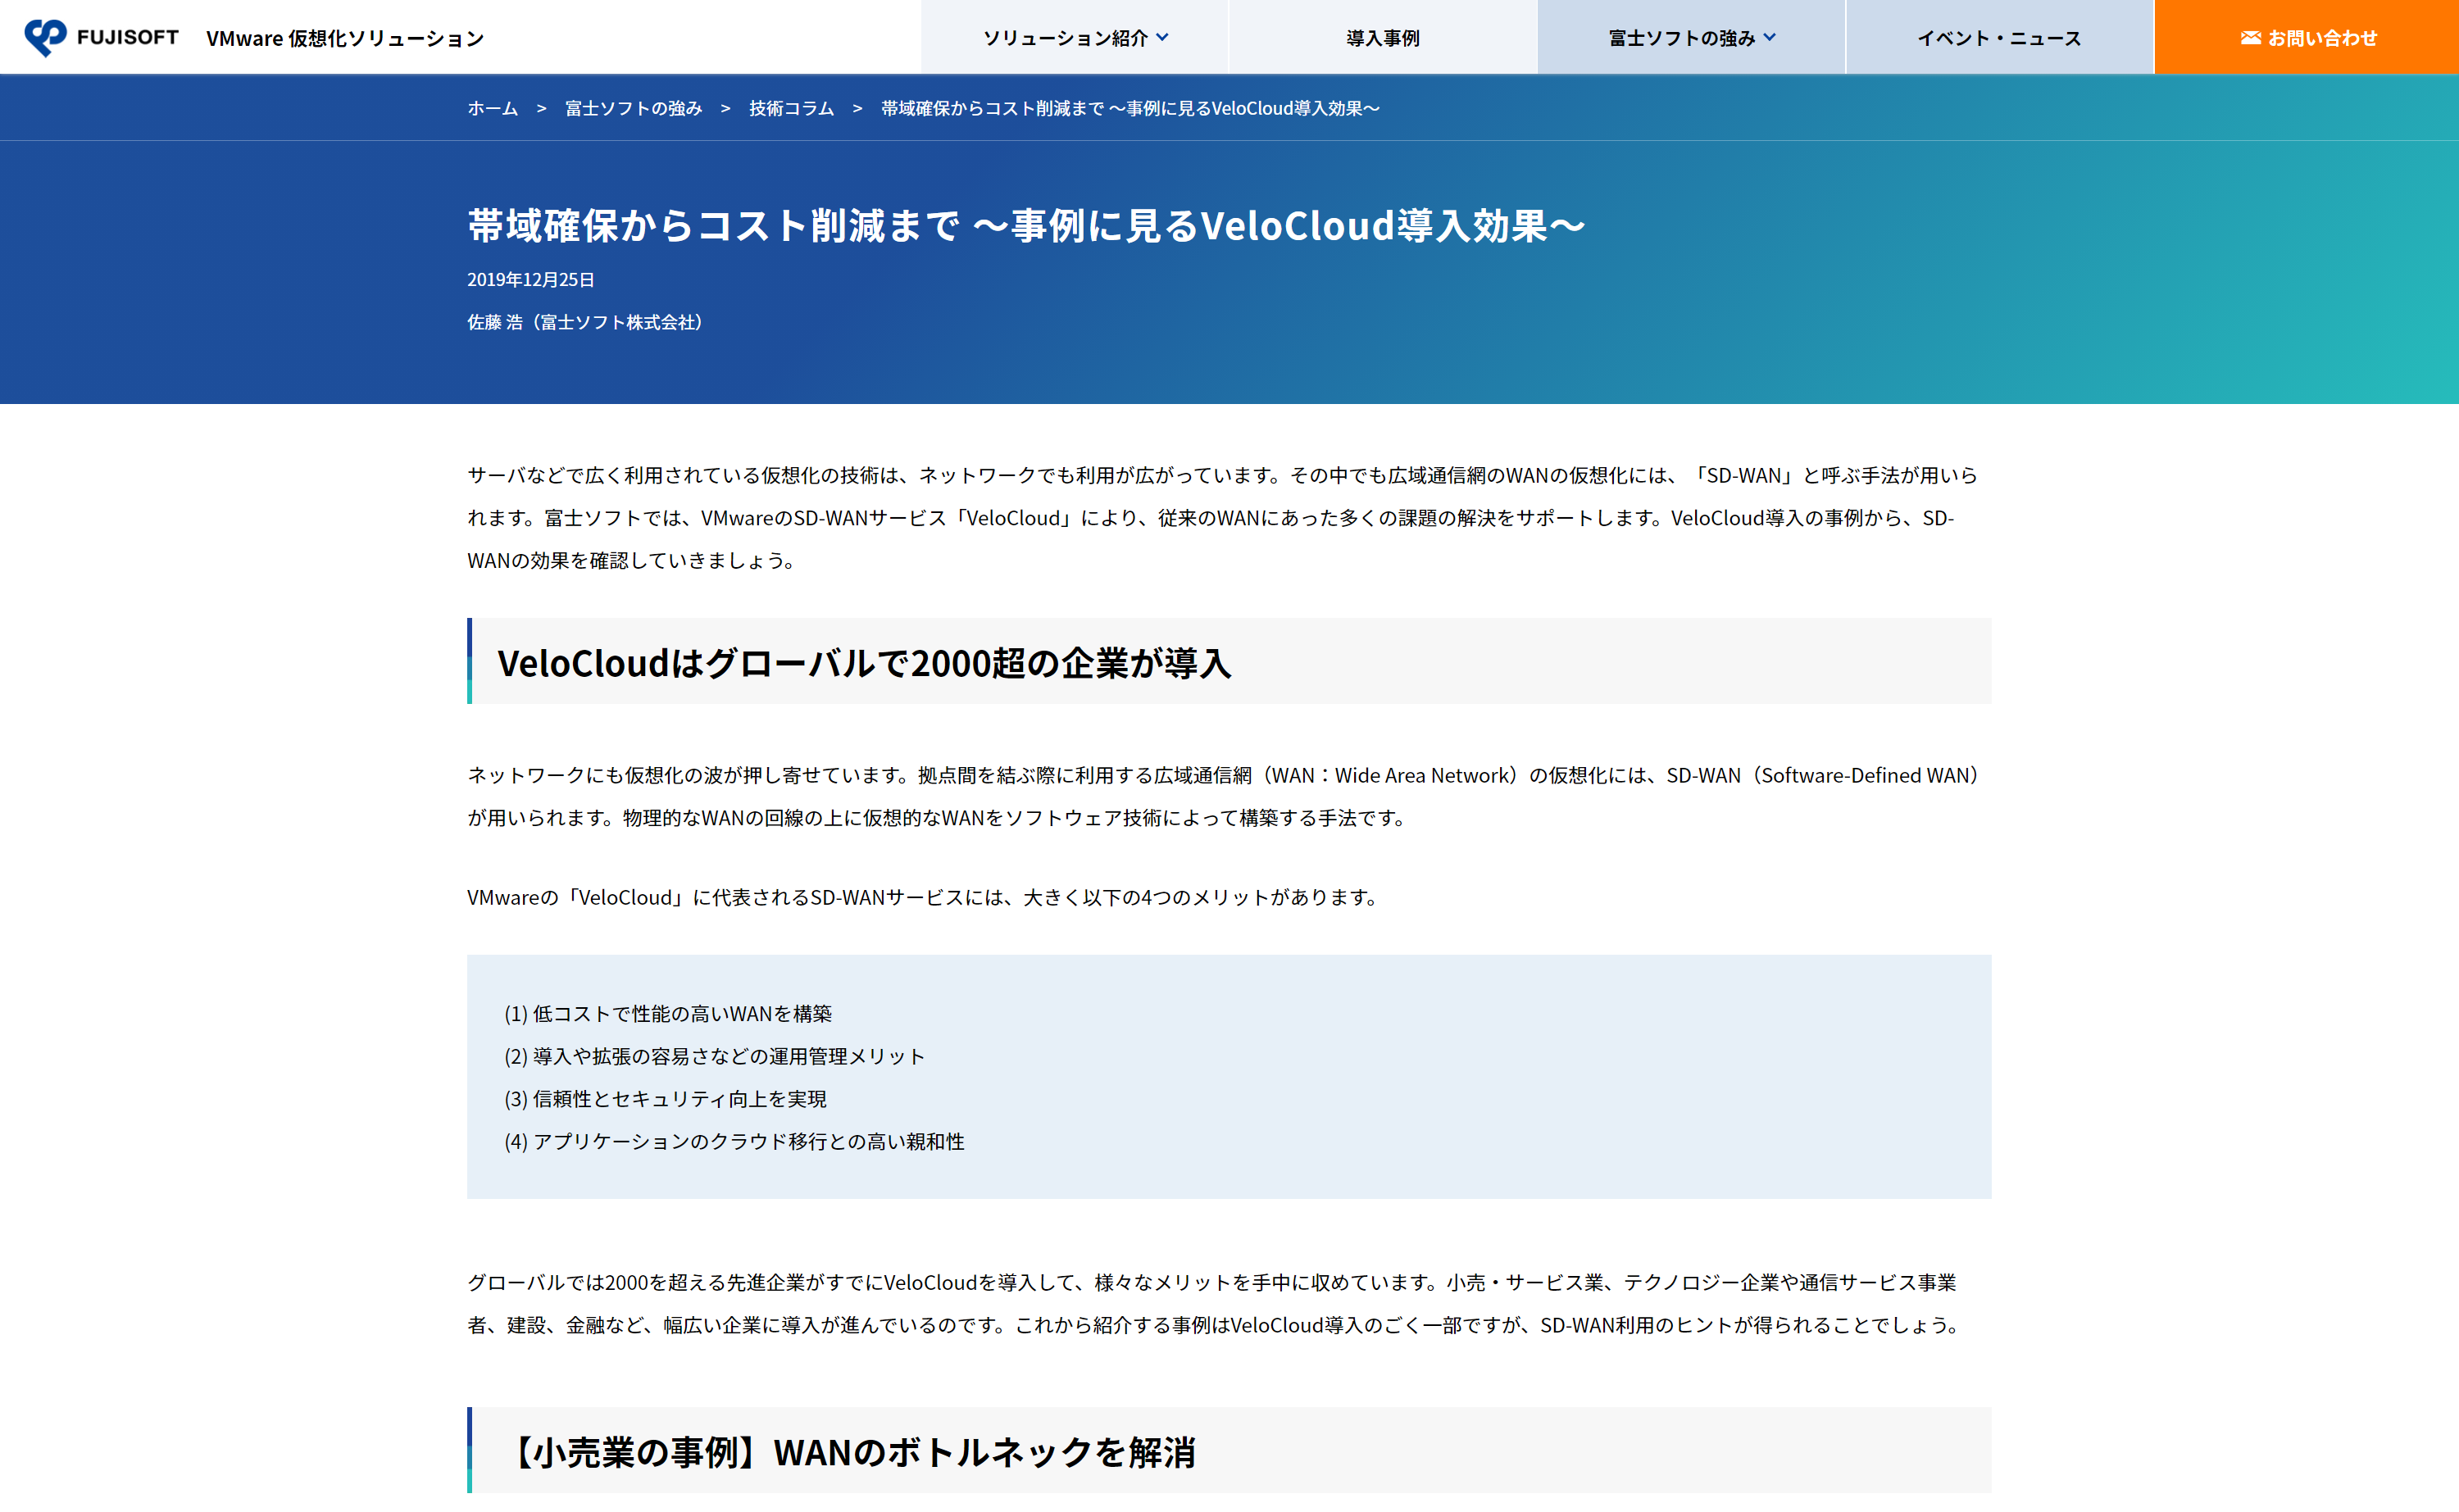Click the sentence mentioning 4つのメリット
Image resolution: width=2459 pixels, height=1512 pixels.
click(925, 897)
